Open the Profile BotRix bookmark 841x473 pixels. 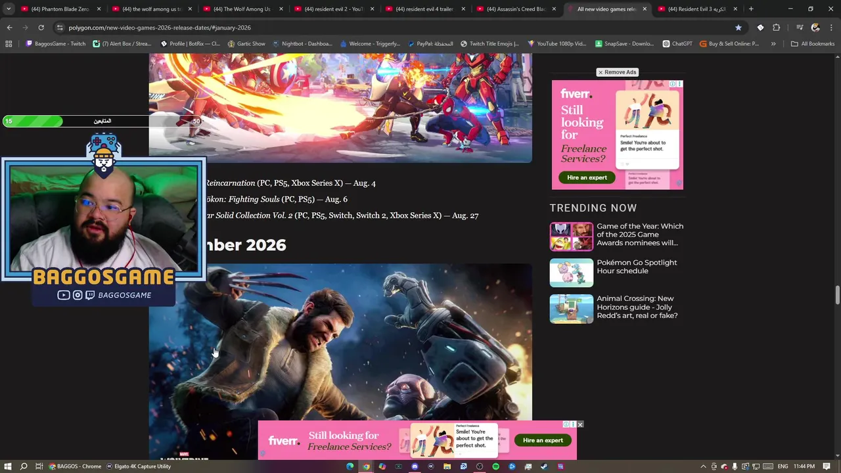tap(191, 44)
